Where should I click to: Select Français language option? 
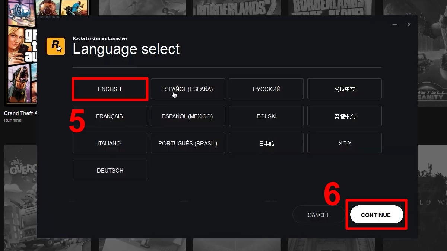(110, 116)
